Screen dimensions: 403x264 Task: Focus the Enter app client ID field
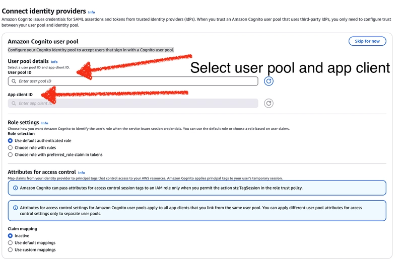[x=133, y=104]
